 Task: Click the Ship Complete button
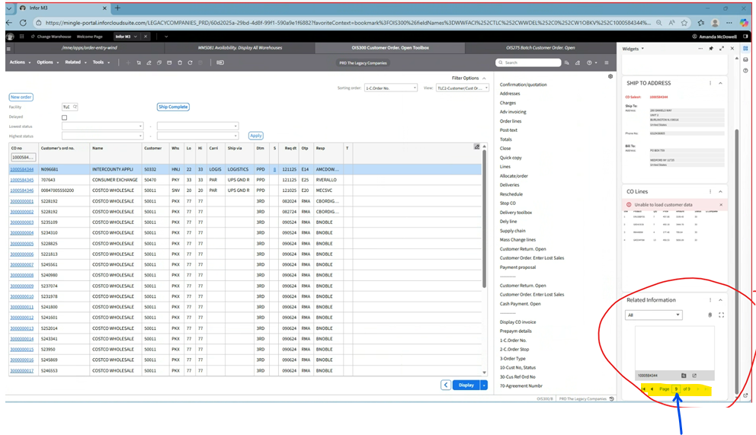tap(173, 107)
